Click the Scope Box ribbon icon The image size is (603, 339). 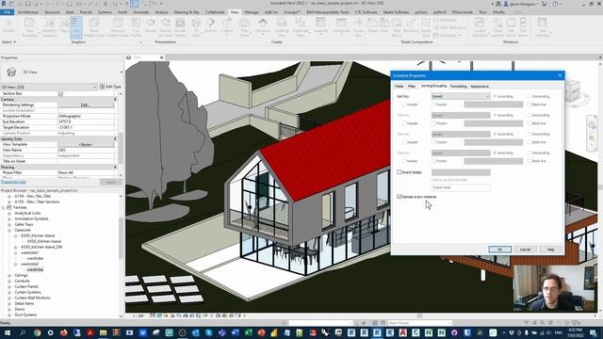pos(358,27)
